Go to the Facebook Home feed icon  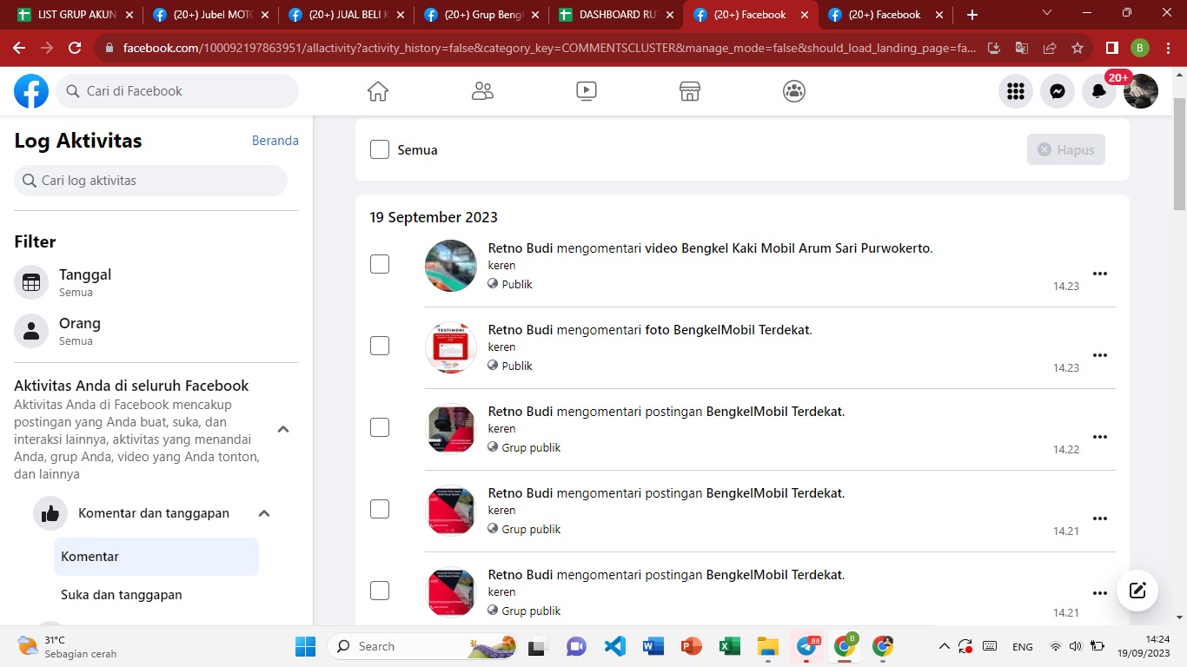[378, 91]
